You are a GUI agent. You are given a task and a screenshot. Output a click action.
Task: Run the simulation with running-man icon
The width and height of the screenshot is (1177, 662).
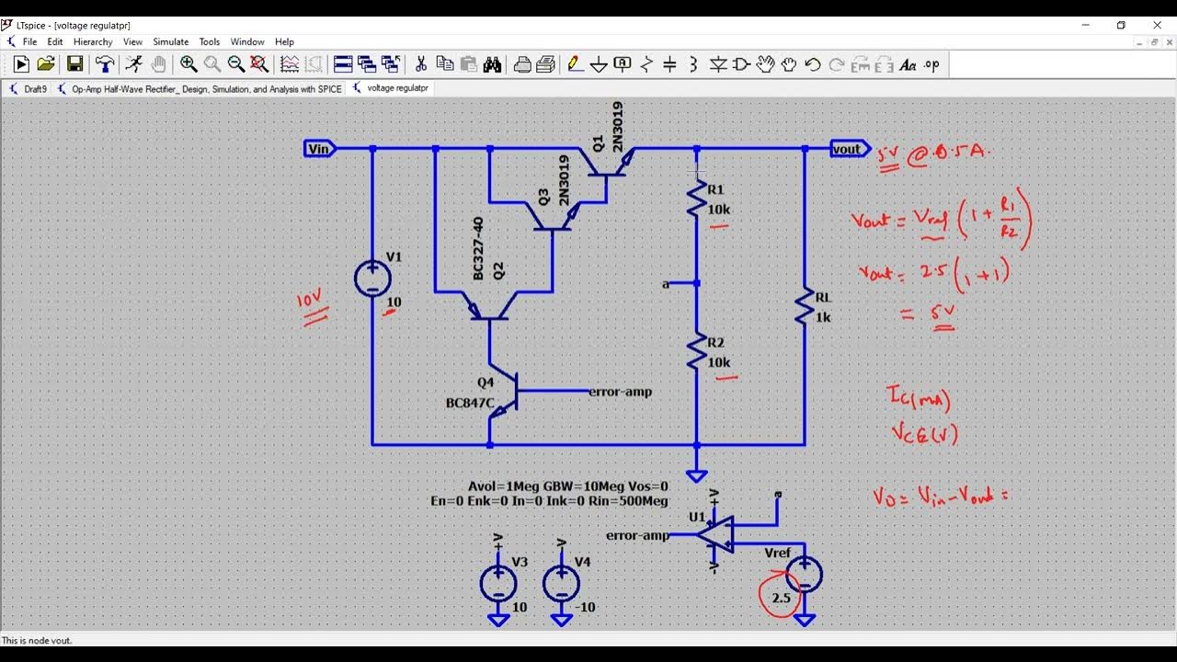pyautogui.click(x=134, y=64)
